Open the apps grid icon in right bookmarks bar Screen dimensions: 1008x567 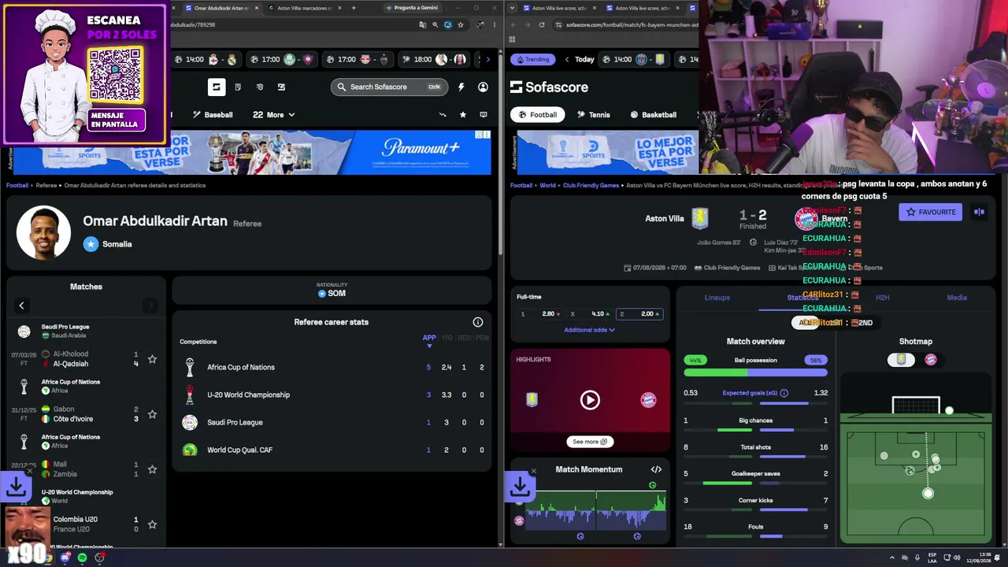(x=513, y=39)
